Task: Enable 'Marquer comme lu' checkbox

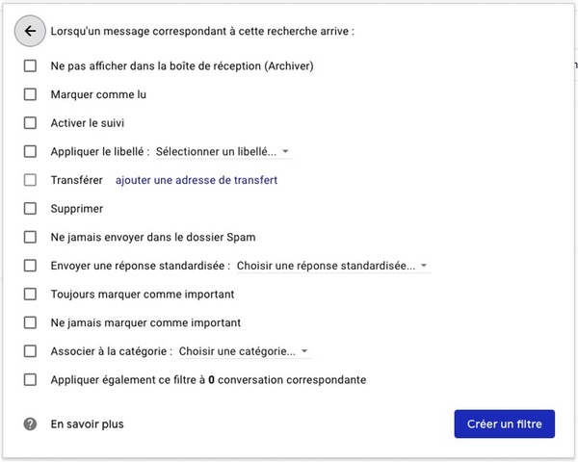Action: pyautogui.click(x=31, y=95)
